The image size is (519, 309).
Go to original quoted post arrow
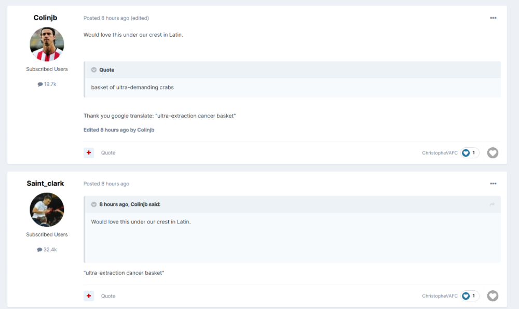492,205
